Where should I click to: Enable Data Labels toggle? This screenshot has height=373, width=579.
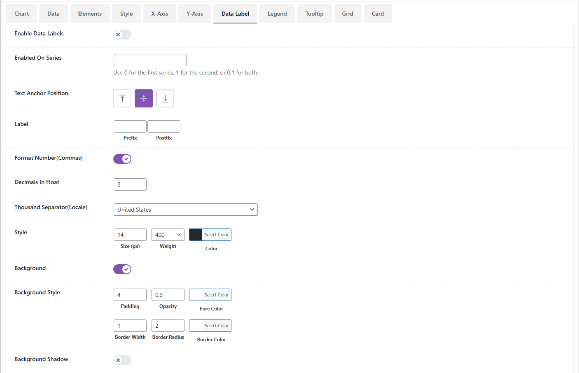pos(122,35)
